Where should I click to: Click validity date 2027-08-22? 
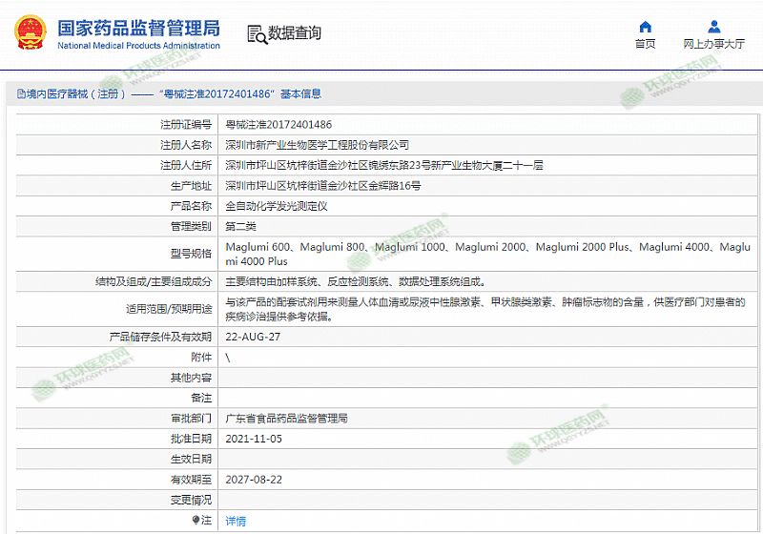tap(254, 480)
